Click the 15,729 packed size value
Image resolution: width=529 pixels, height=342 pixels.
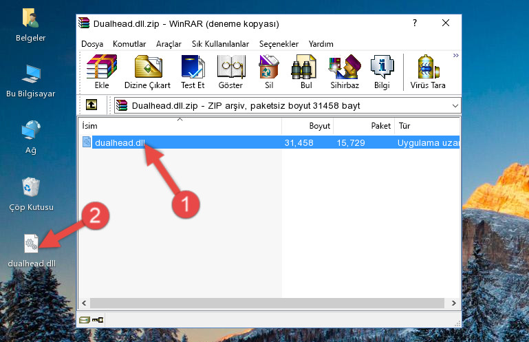point(351,143)
